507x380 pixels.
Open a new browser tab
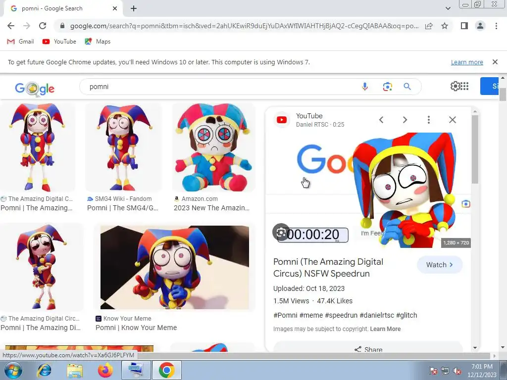coord(134,8)
